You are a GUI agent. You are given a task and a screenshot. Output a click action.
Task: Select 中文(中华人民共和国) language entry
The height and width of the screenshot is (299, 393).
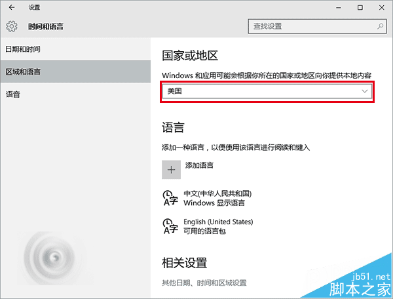coord(217,193)
